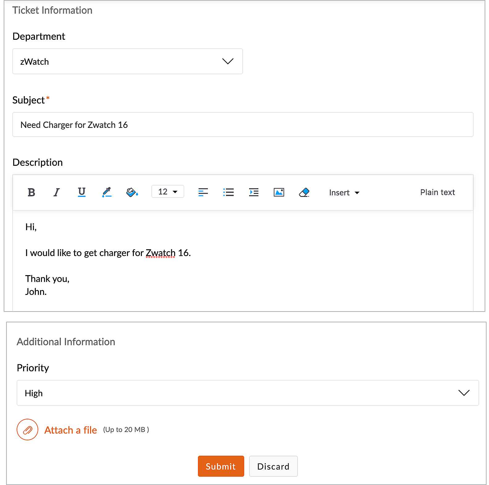The width and height of the screenshot is (489, 485).
Task: Clear formatting with eraser tool
Action: [304, 192]
